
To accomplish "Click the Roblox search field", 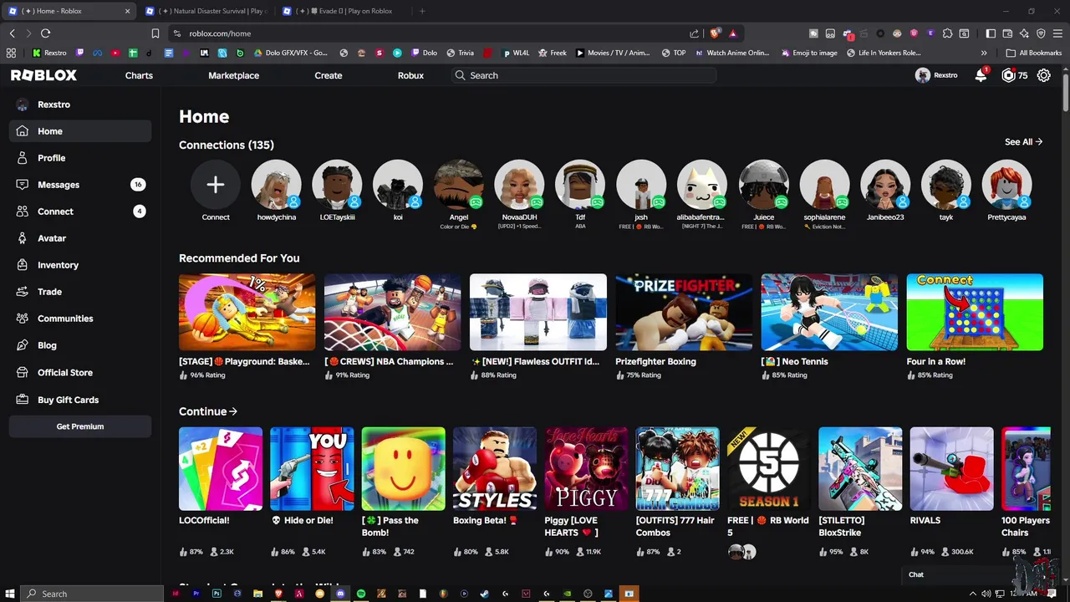I will [583, 75].
